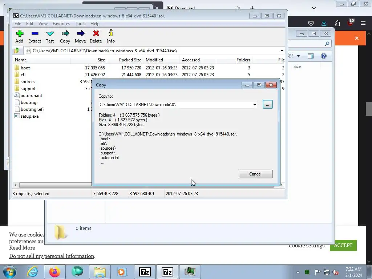Open Windows Explorer taskbar icon
The image size is (372, 279).
(x=100, y=272)
